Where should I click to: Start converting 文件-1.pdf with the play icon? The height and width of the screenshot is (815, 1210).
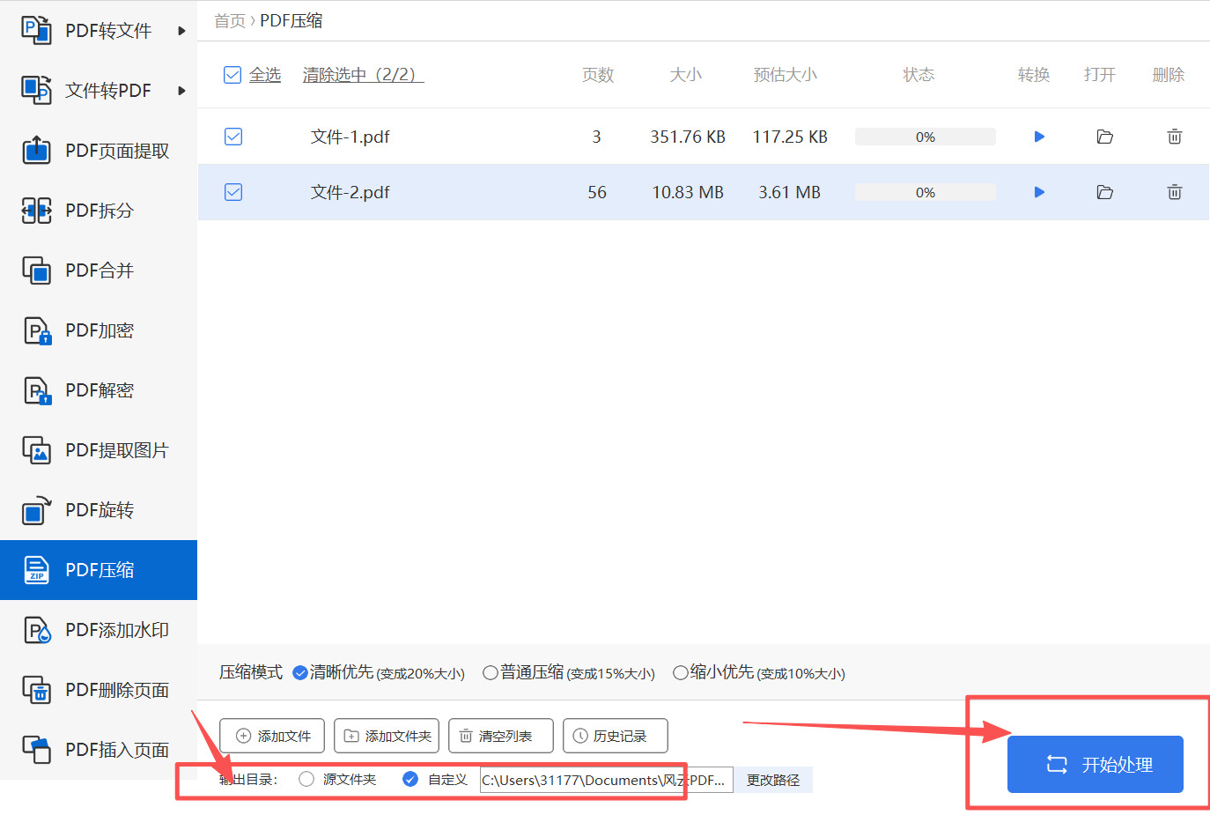(1039, 137)
